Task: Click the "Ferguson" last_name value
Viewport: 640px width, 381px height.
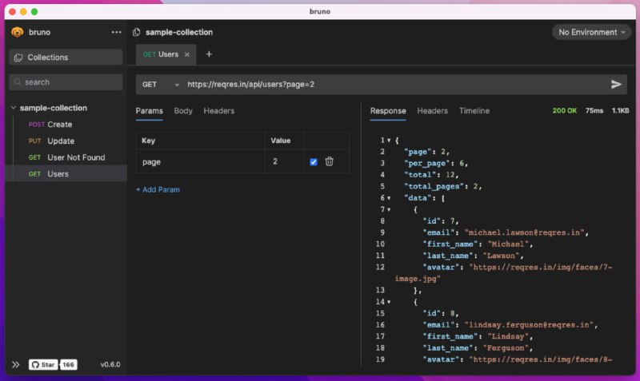Action: coord(506,348)
